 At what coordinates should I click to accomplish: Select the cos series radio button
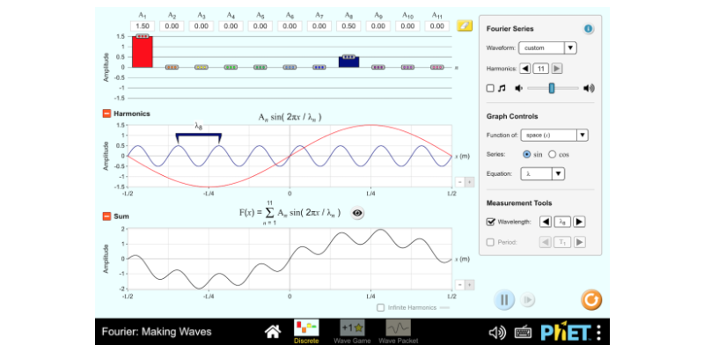(x=553, y=154)
